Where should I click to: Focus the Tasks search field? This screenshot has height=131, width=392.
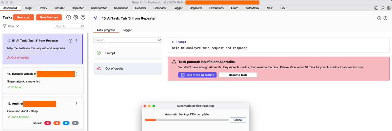click(69, 26)
